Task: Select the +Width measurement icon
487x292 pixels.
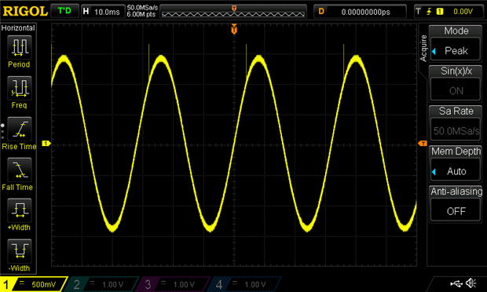Action: tap(20, 210)
